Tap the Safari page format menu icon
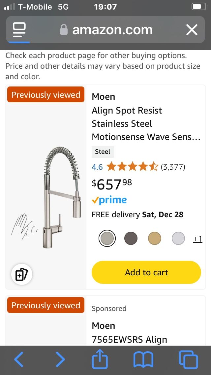 pyautogui.click(x=19, y=30)
